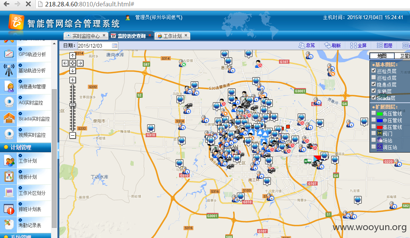
Task: Click the browser address bar
Action: coord(222,4)
